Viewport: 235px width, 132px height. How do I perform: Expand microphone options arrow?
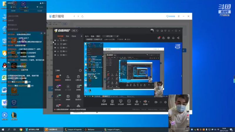coord(140,102)
